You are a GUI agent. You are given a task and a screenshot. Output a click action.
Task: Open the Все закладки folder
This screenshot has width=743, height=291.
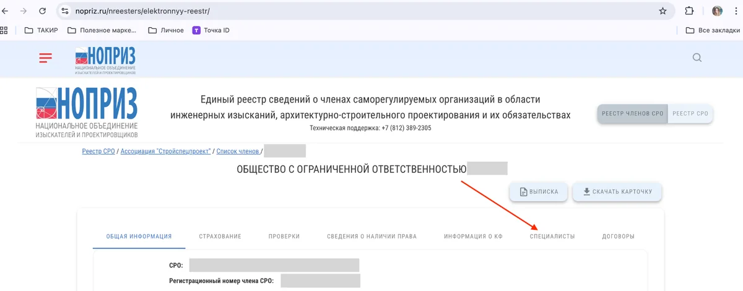click(713, 30)
